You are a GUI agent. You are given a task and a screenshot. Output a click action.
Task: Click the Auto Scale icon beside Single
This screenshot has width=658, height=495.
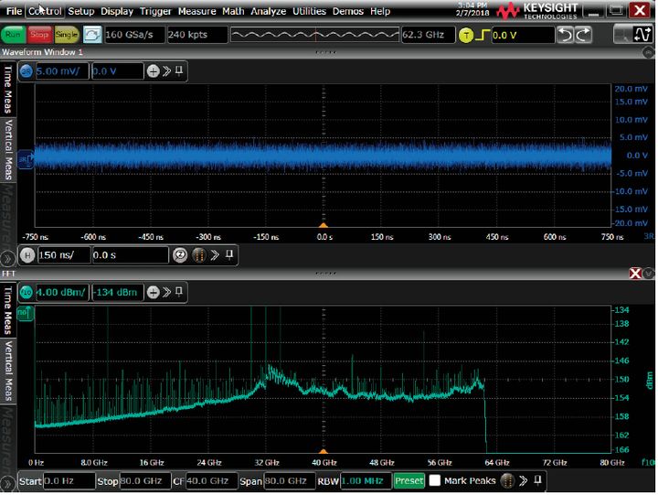pyautogui.click(x=92, y=35)
